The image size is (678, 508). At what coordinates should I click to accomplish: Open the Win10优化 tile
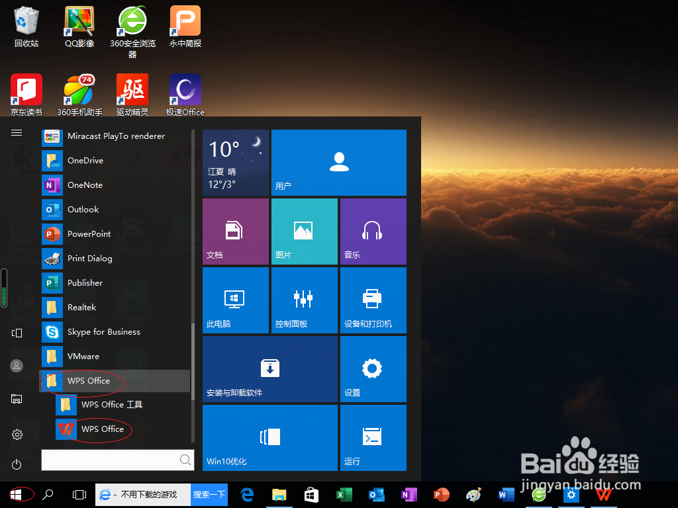(270, 438)
